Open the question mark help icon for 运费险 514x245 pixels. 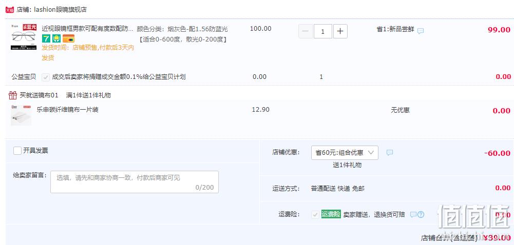(421, 215)
